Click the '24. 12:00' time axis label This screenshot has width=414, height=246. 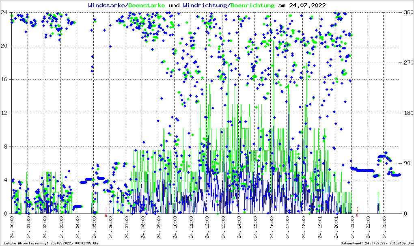[207, 229]
